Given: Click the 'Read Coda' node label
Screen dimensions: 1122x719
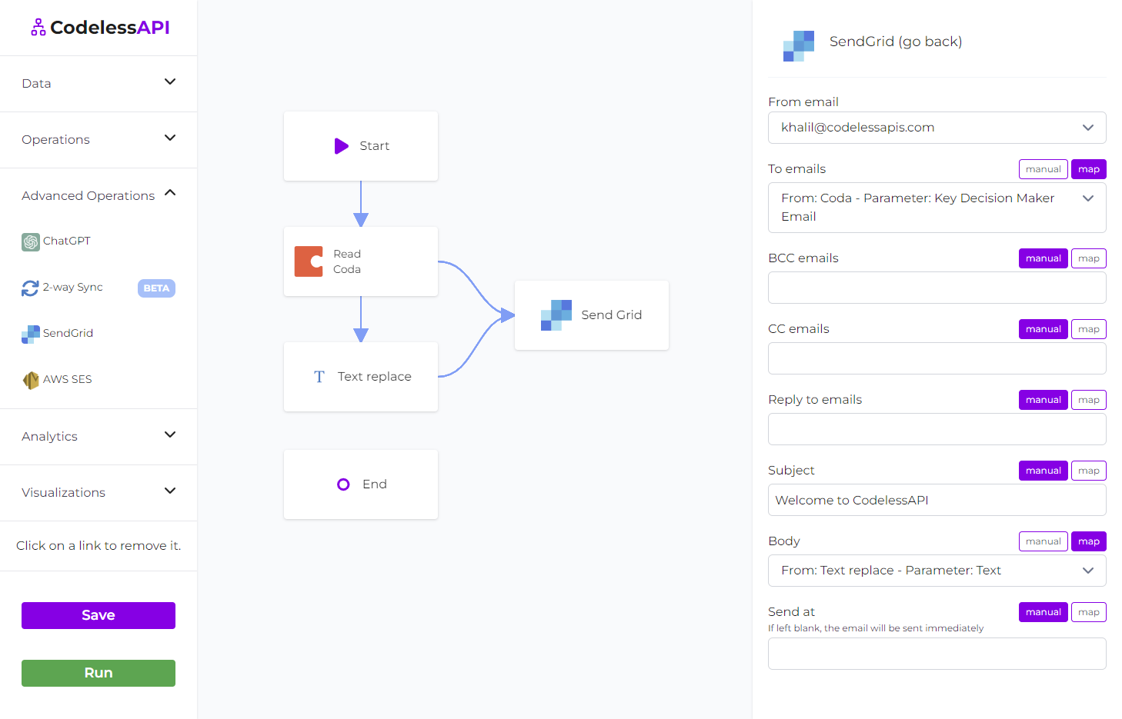Looking at the screenshot, I should (347, 261).
